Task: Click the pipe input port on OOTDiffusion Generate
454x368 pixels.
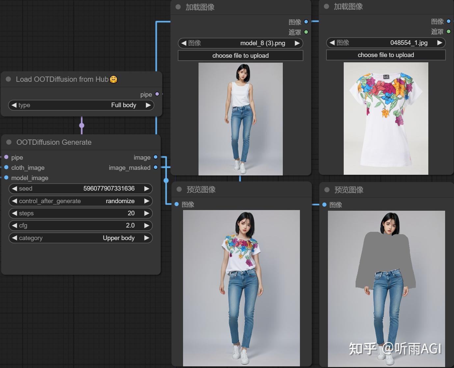Action: (x=6, y=157)
